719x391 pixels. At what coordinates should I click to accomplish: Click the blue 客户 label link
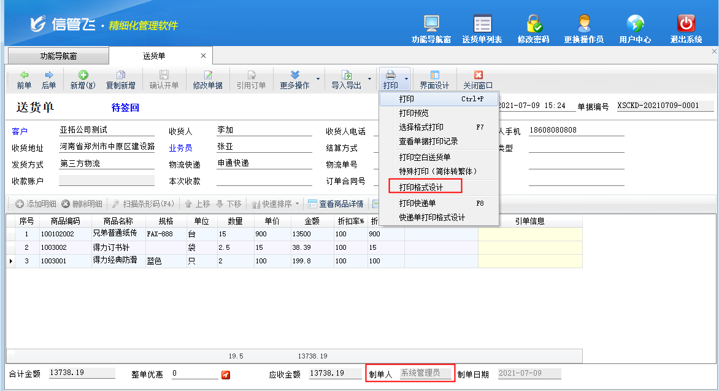(20, 131)
